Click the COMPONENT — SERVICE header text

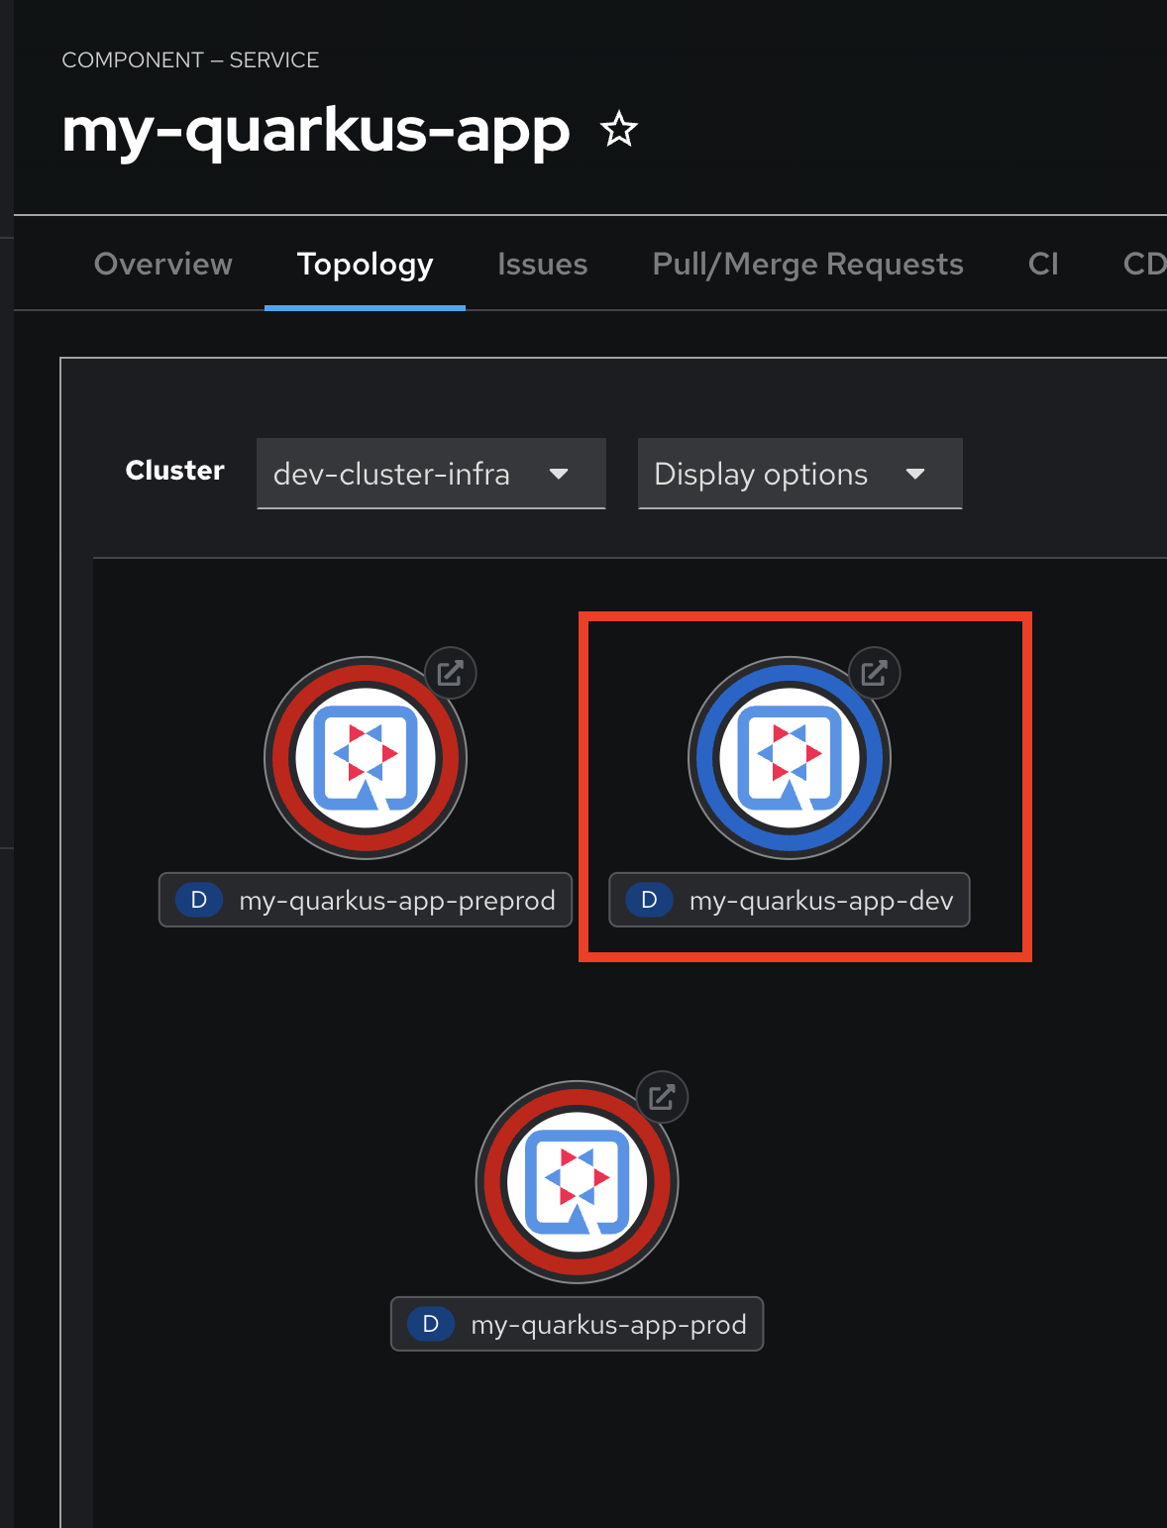coord(190,60)
